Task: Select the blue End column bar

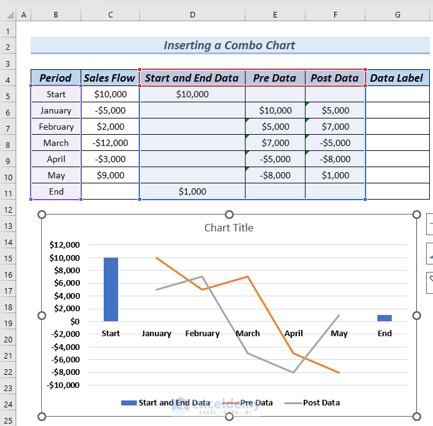Action: pyautogui.click(x=384, y=318)
